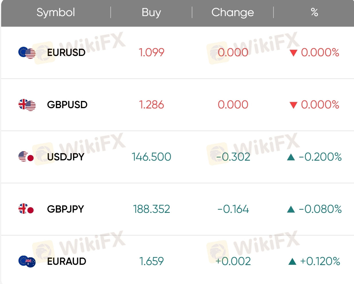Click the EURAUD percentage +0.120%
354x284 pixels.
pos(320,261)
